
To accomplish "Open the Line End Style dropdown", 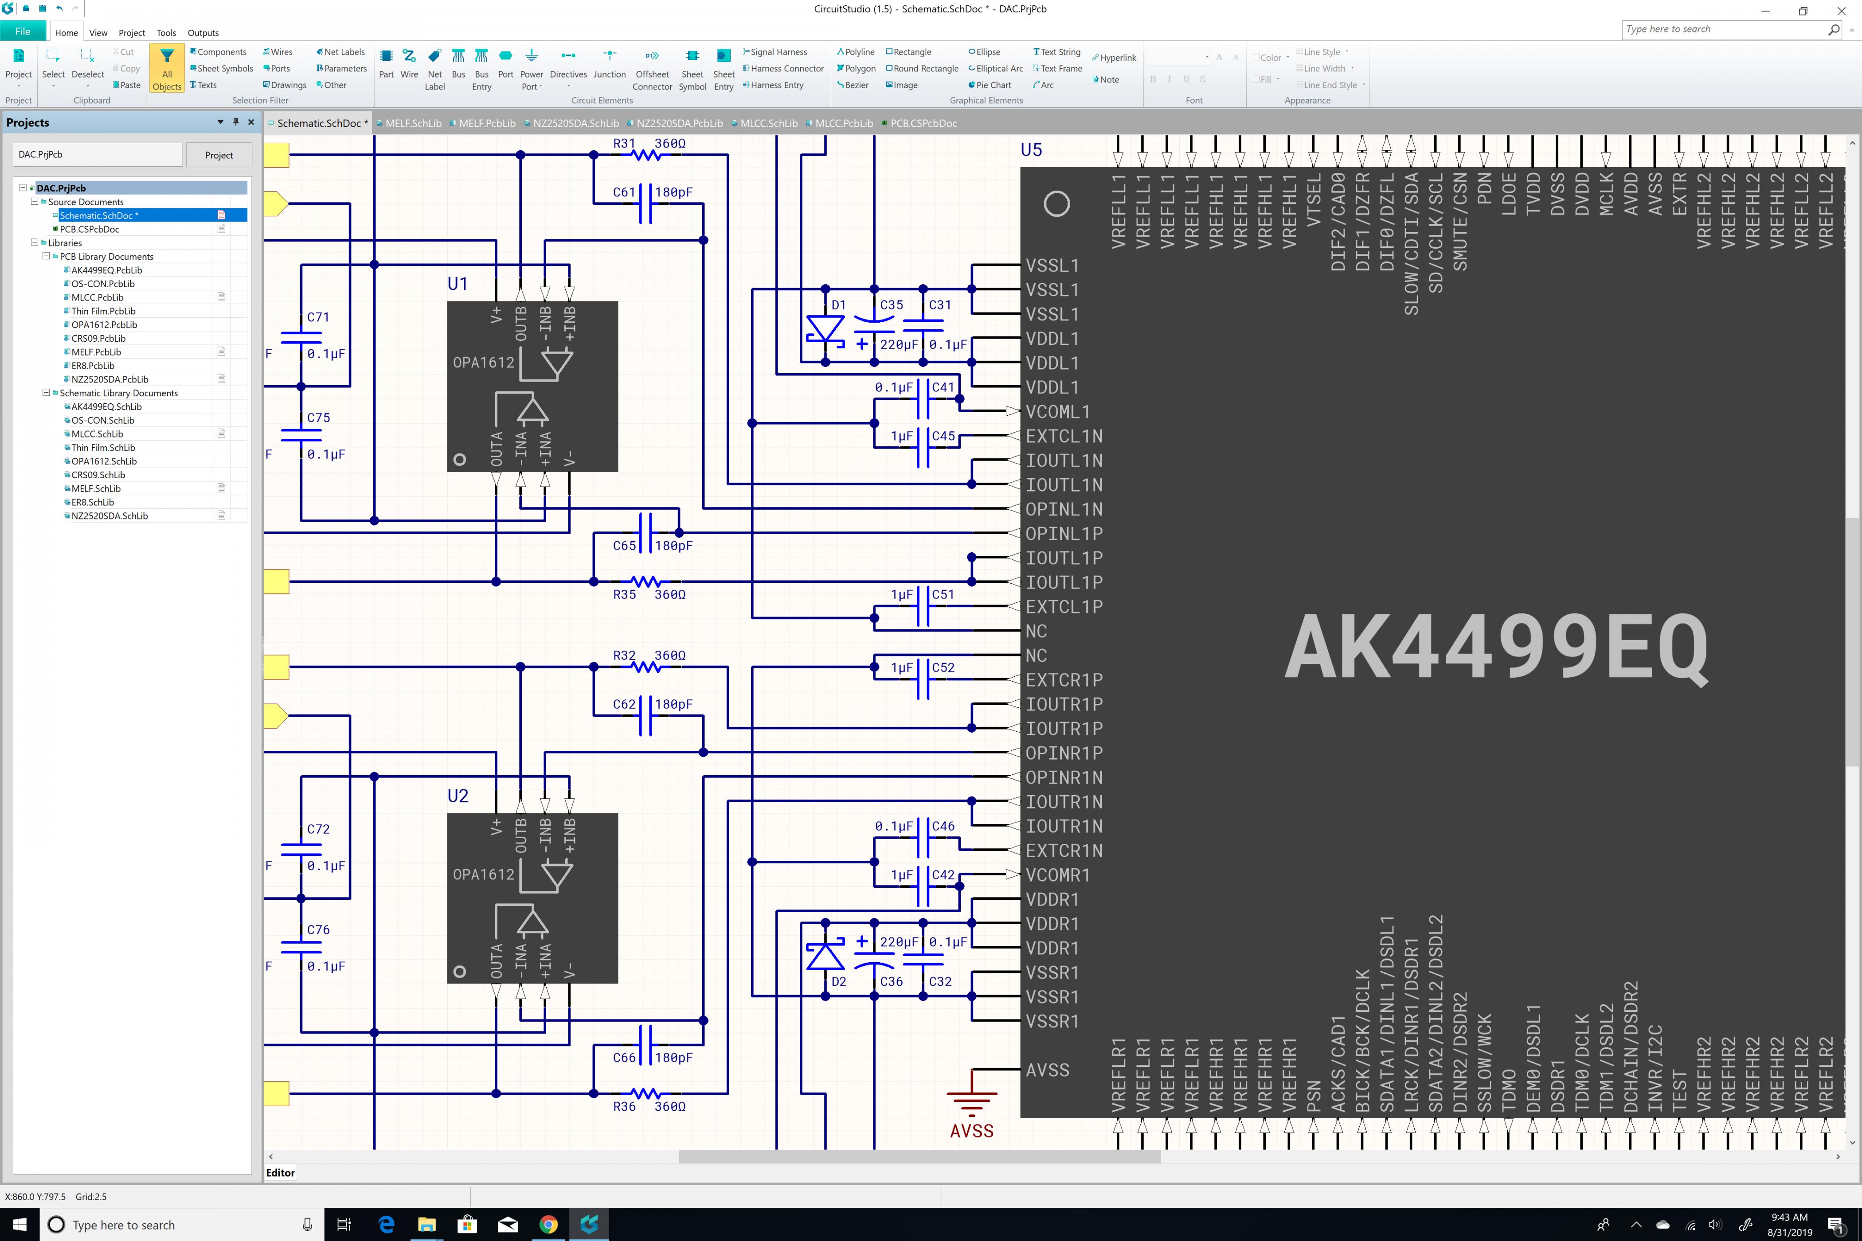I will [1331, 85].
